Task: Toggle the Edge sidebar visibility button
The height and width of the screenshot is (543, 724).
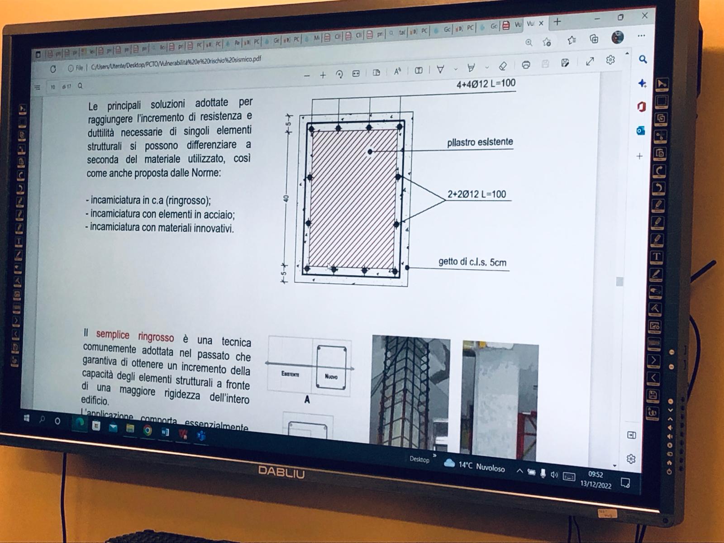Action: click(x=632, y=435)
